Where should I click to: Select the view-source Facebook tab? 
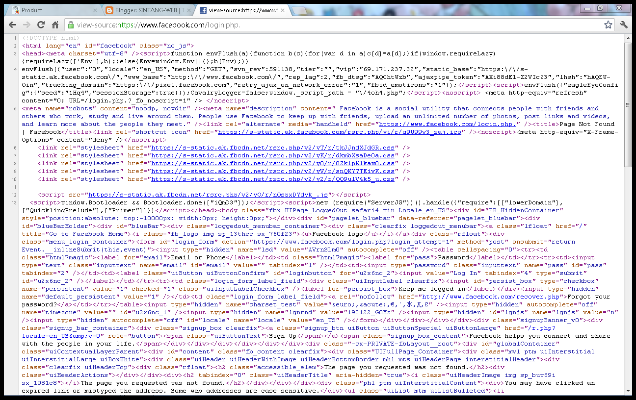(240, 10)
